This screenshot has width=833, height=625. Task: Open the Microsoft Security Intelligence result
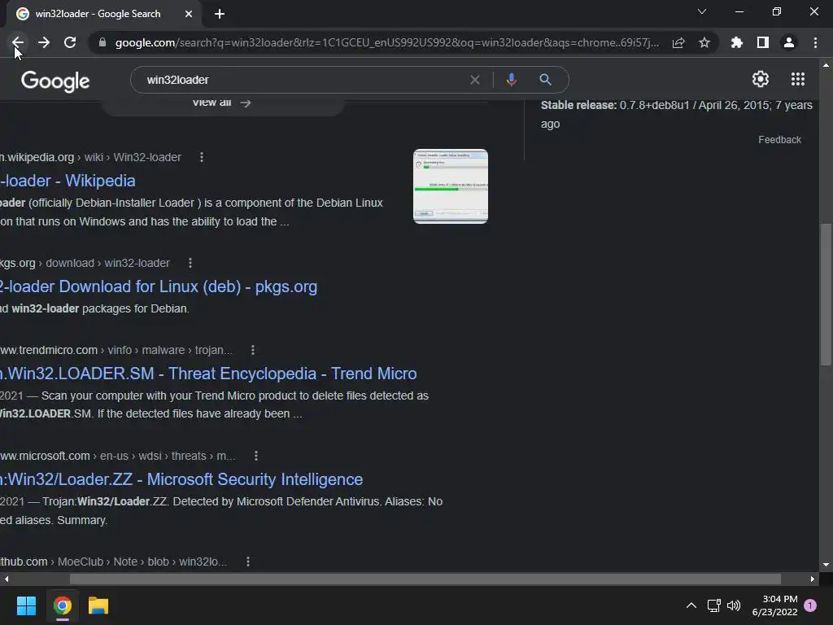click(181, 479)
